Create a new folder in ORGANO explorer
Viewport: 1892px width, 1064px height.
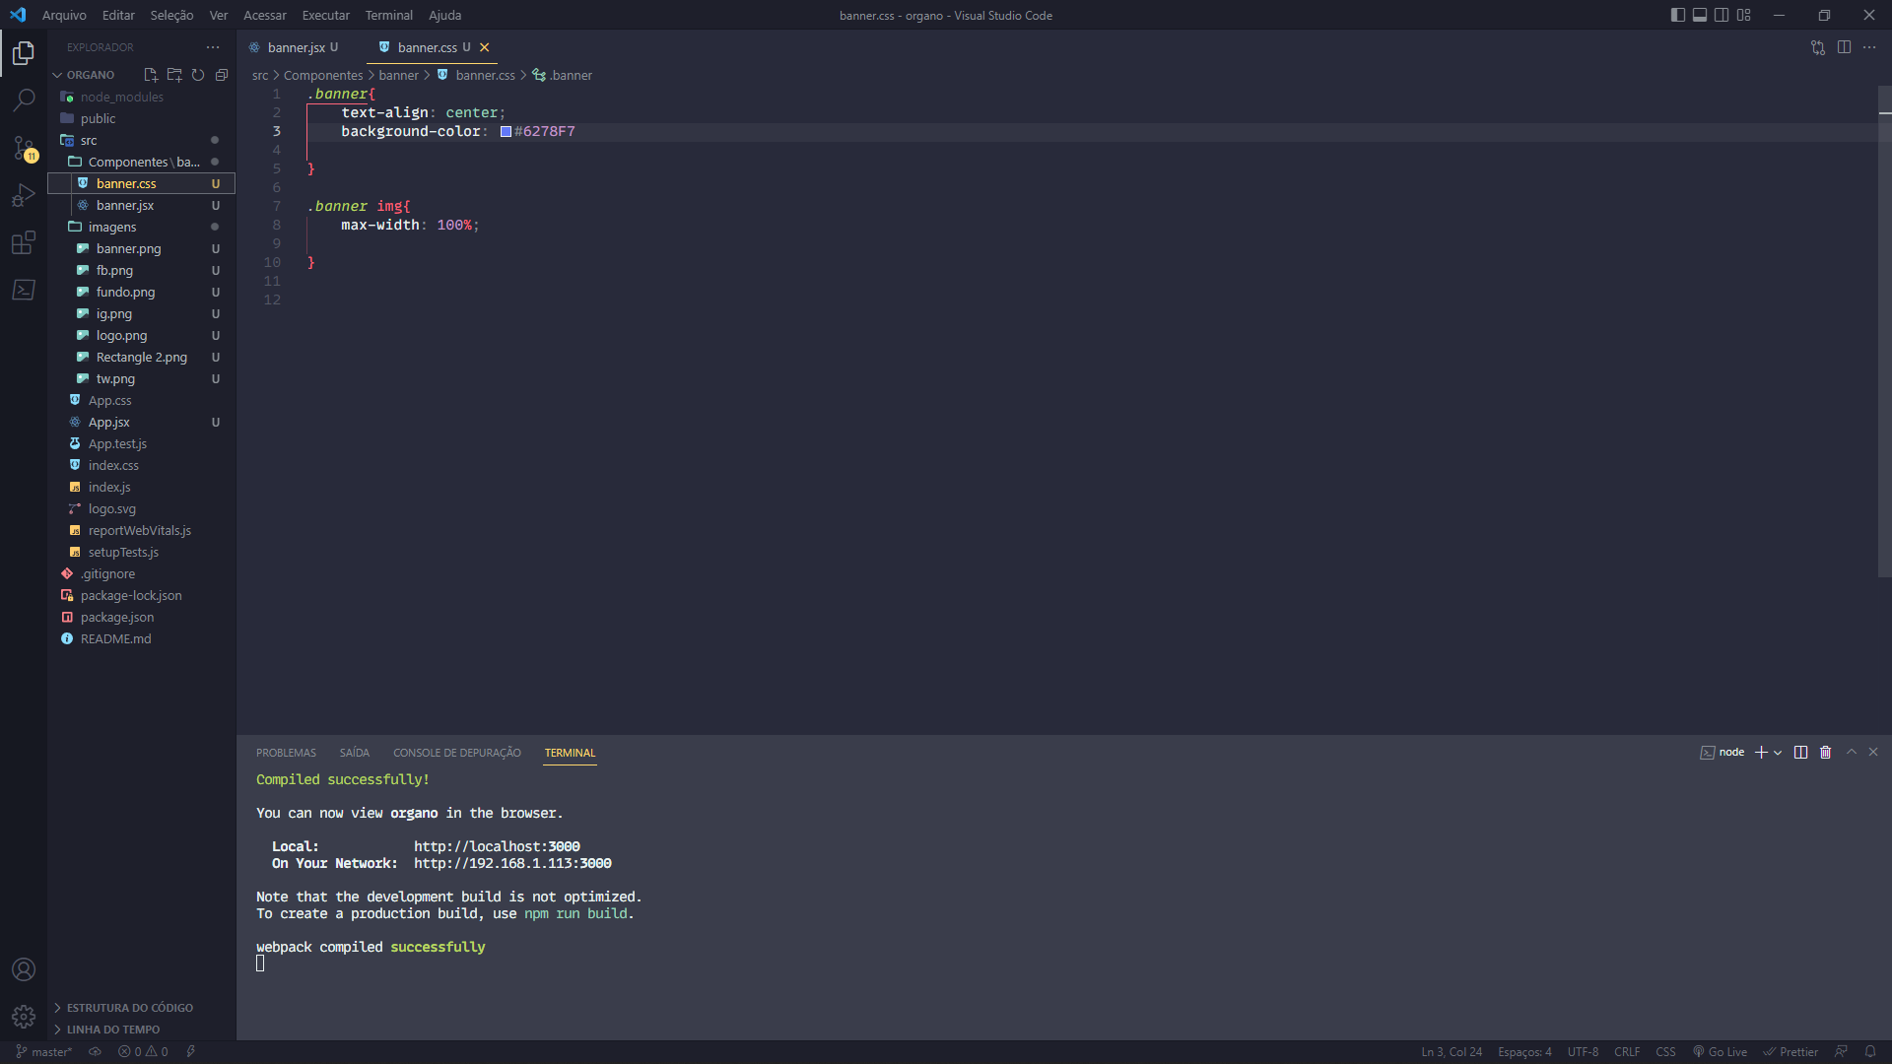(x=174, y=75)
